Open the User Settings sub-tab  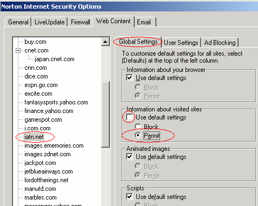pos(181,43)
